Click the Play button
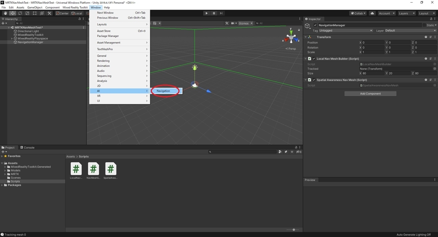Image resolution: width=438 pixels, height=237 pixels. [207, 13]
